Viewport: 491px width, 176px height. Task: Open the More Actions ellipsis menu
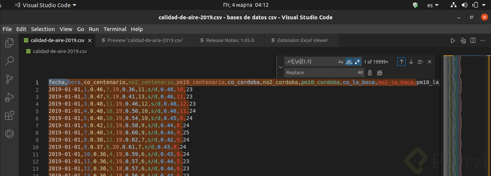coord(483,40)
